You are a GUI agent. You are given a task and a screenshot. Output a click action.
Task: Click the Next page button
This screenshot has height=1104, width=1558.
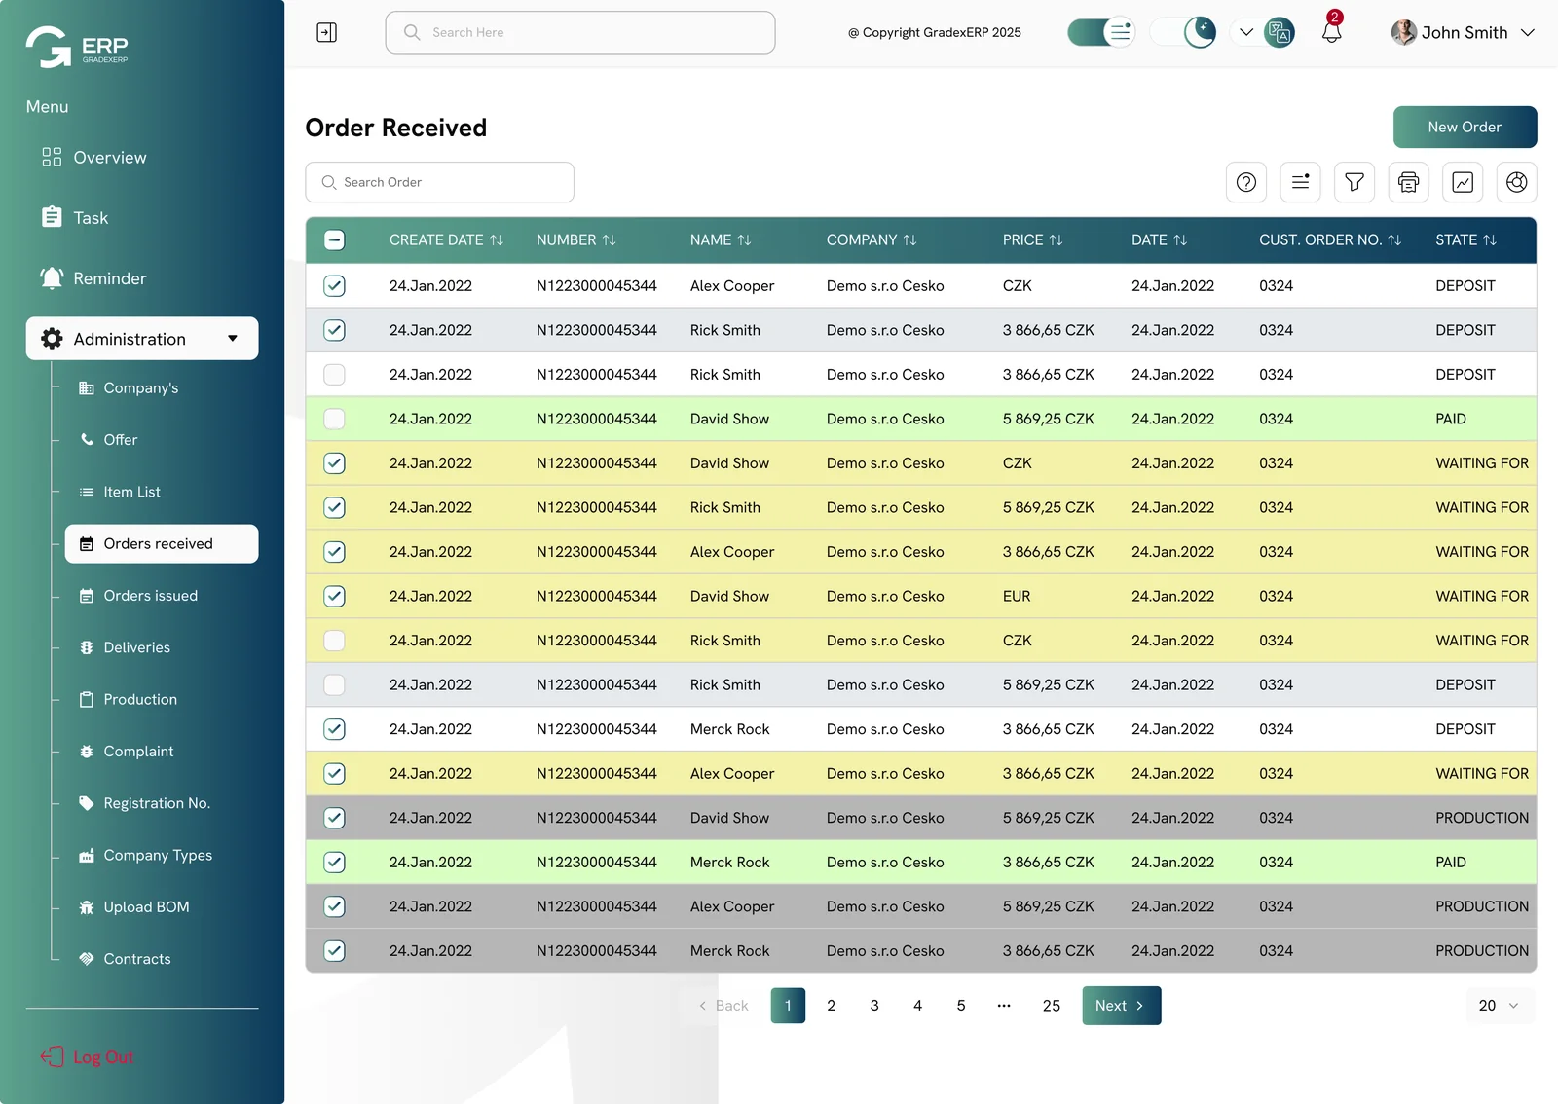(1121, 1005)
